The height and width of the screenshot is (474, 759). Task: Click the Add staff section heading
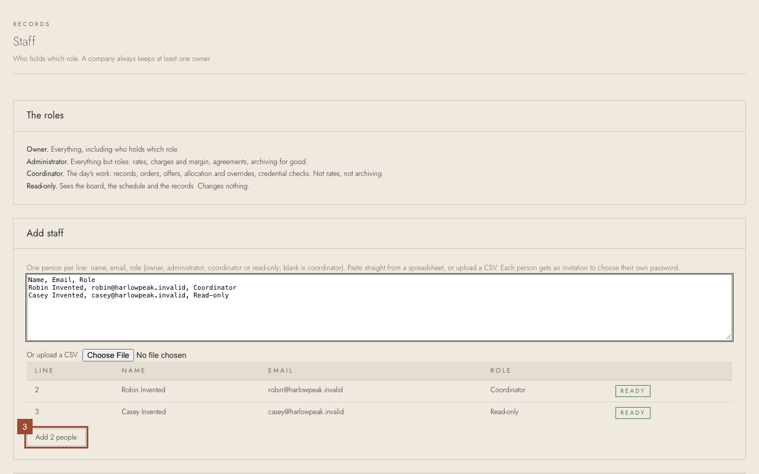point(45,233)
